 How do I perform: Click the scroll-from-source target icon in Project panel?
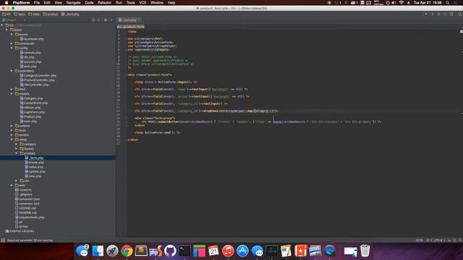[x=93, y=20]
